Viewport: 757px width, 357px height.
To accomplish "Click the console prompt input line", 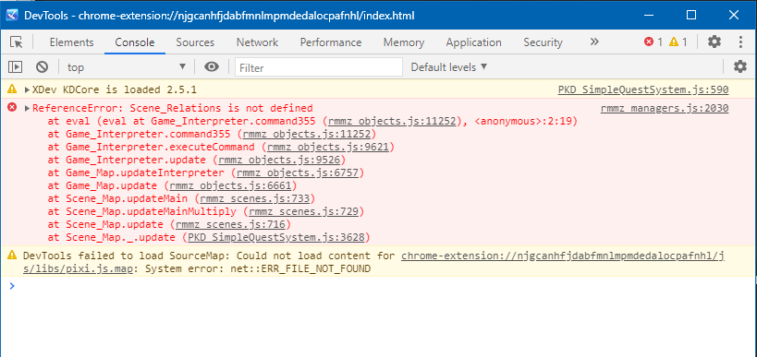I will click(382, 286).
